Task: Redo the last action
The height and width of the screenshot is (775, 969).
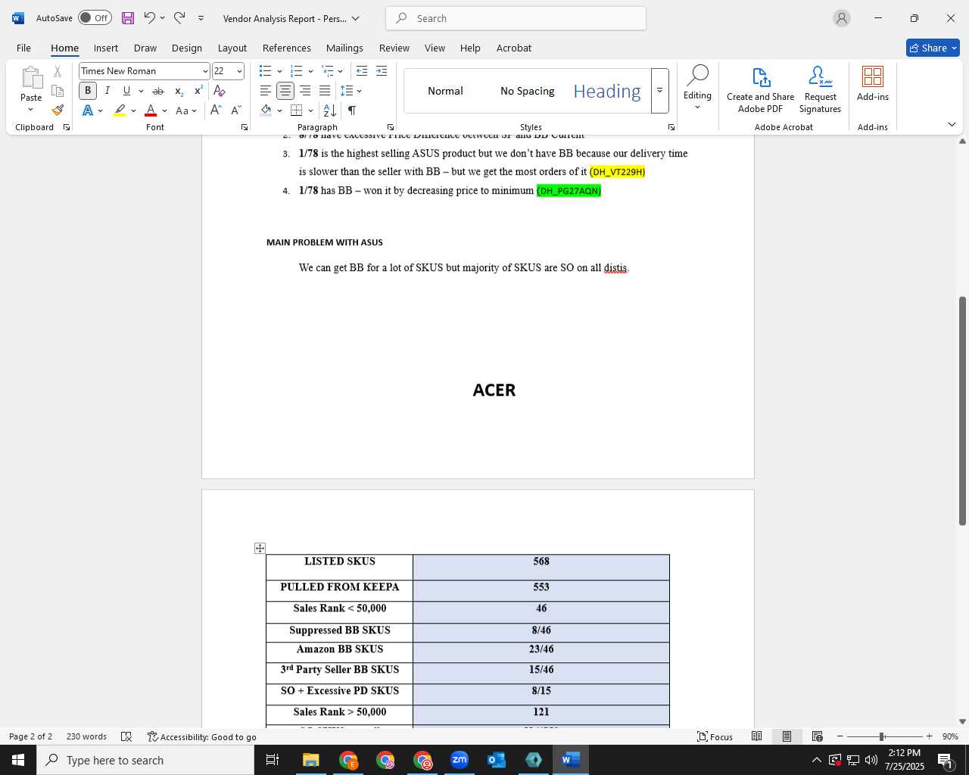Action: (x=179, y=18)
